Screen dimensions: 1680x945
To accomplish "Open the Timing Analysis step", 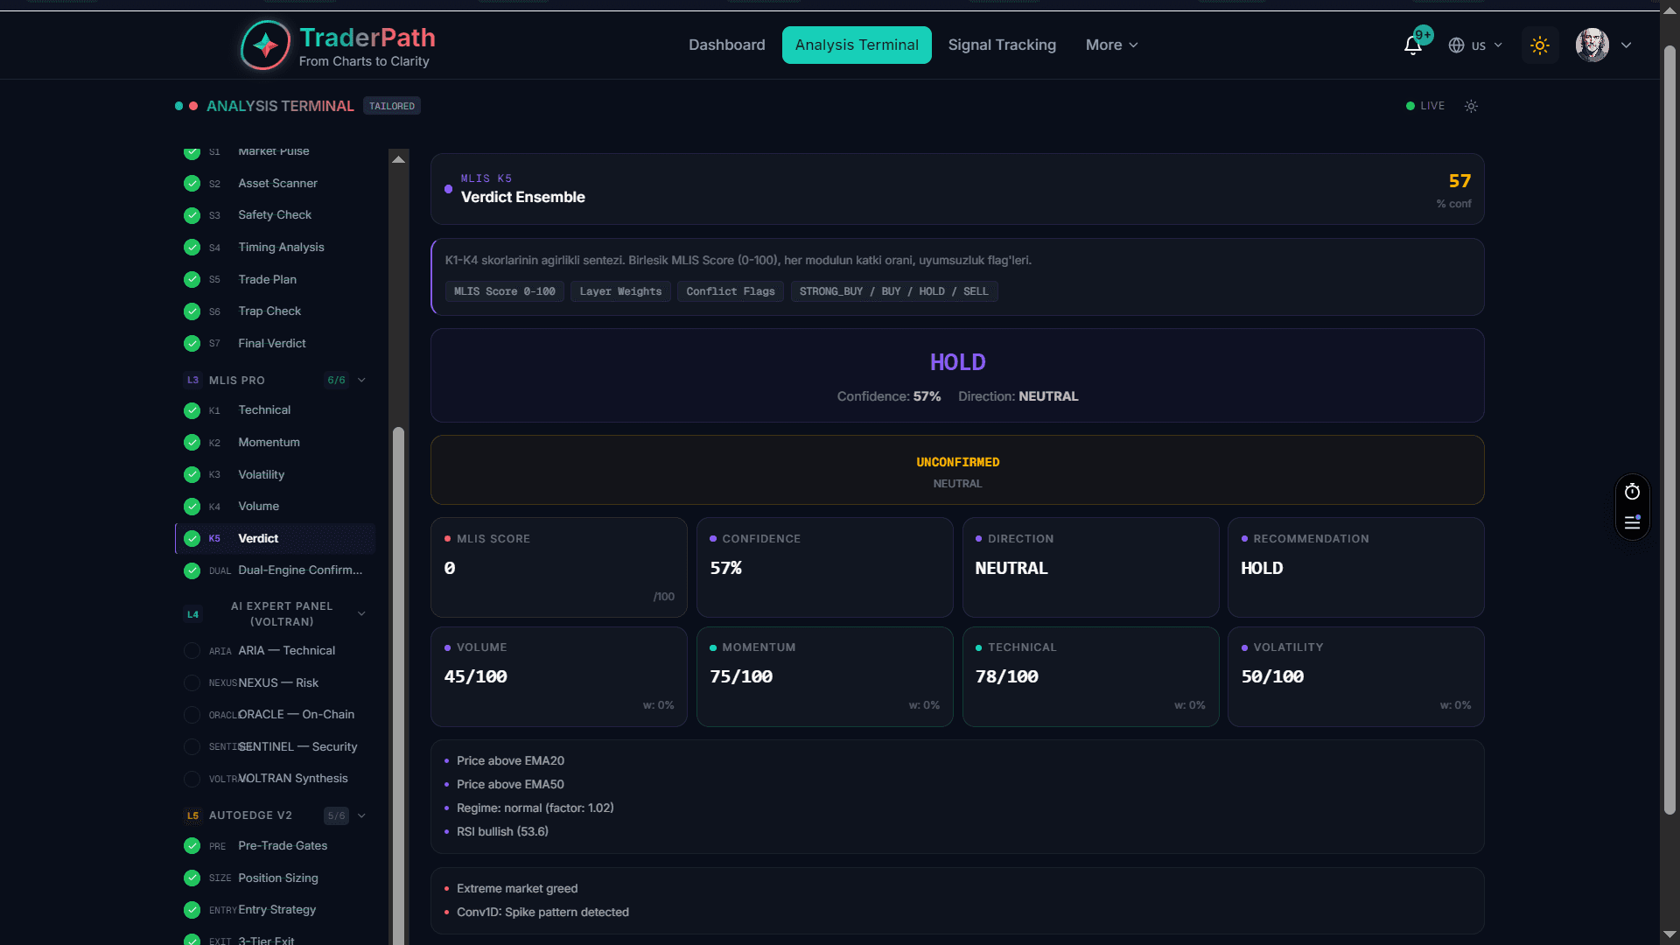I will click(276, 248).
